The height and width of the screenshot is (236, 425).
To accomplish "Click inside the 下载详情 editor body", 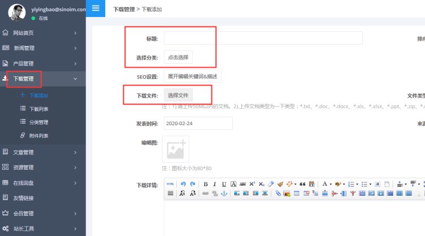I will tap(294, 218).
